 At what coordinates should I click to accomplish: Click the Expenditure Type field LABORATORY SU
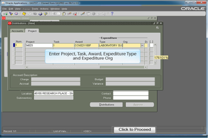point(110,45)
